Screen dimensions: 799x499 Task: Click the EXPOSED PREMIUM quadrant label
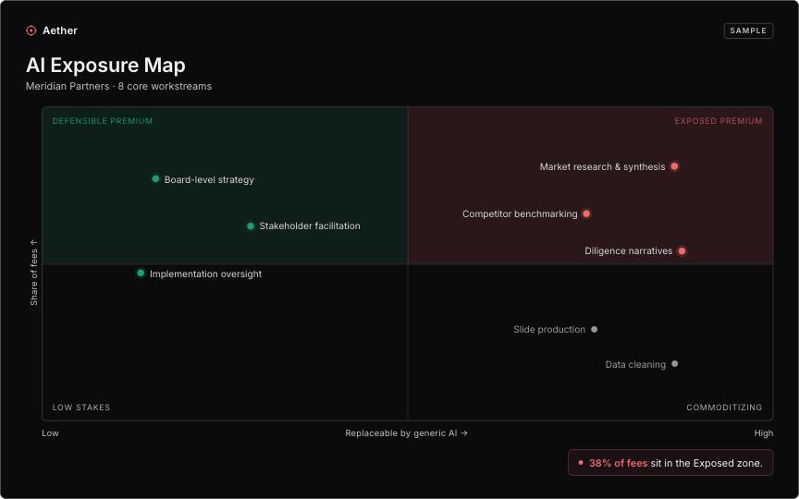(x=719, y=121)
